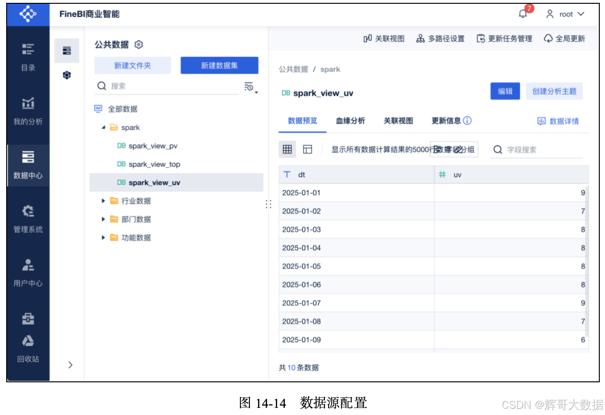This screenshot has width=605, height=415.
Task: Open 数据中心 data center
Action: 28,165
